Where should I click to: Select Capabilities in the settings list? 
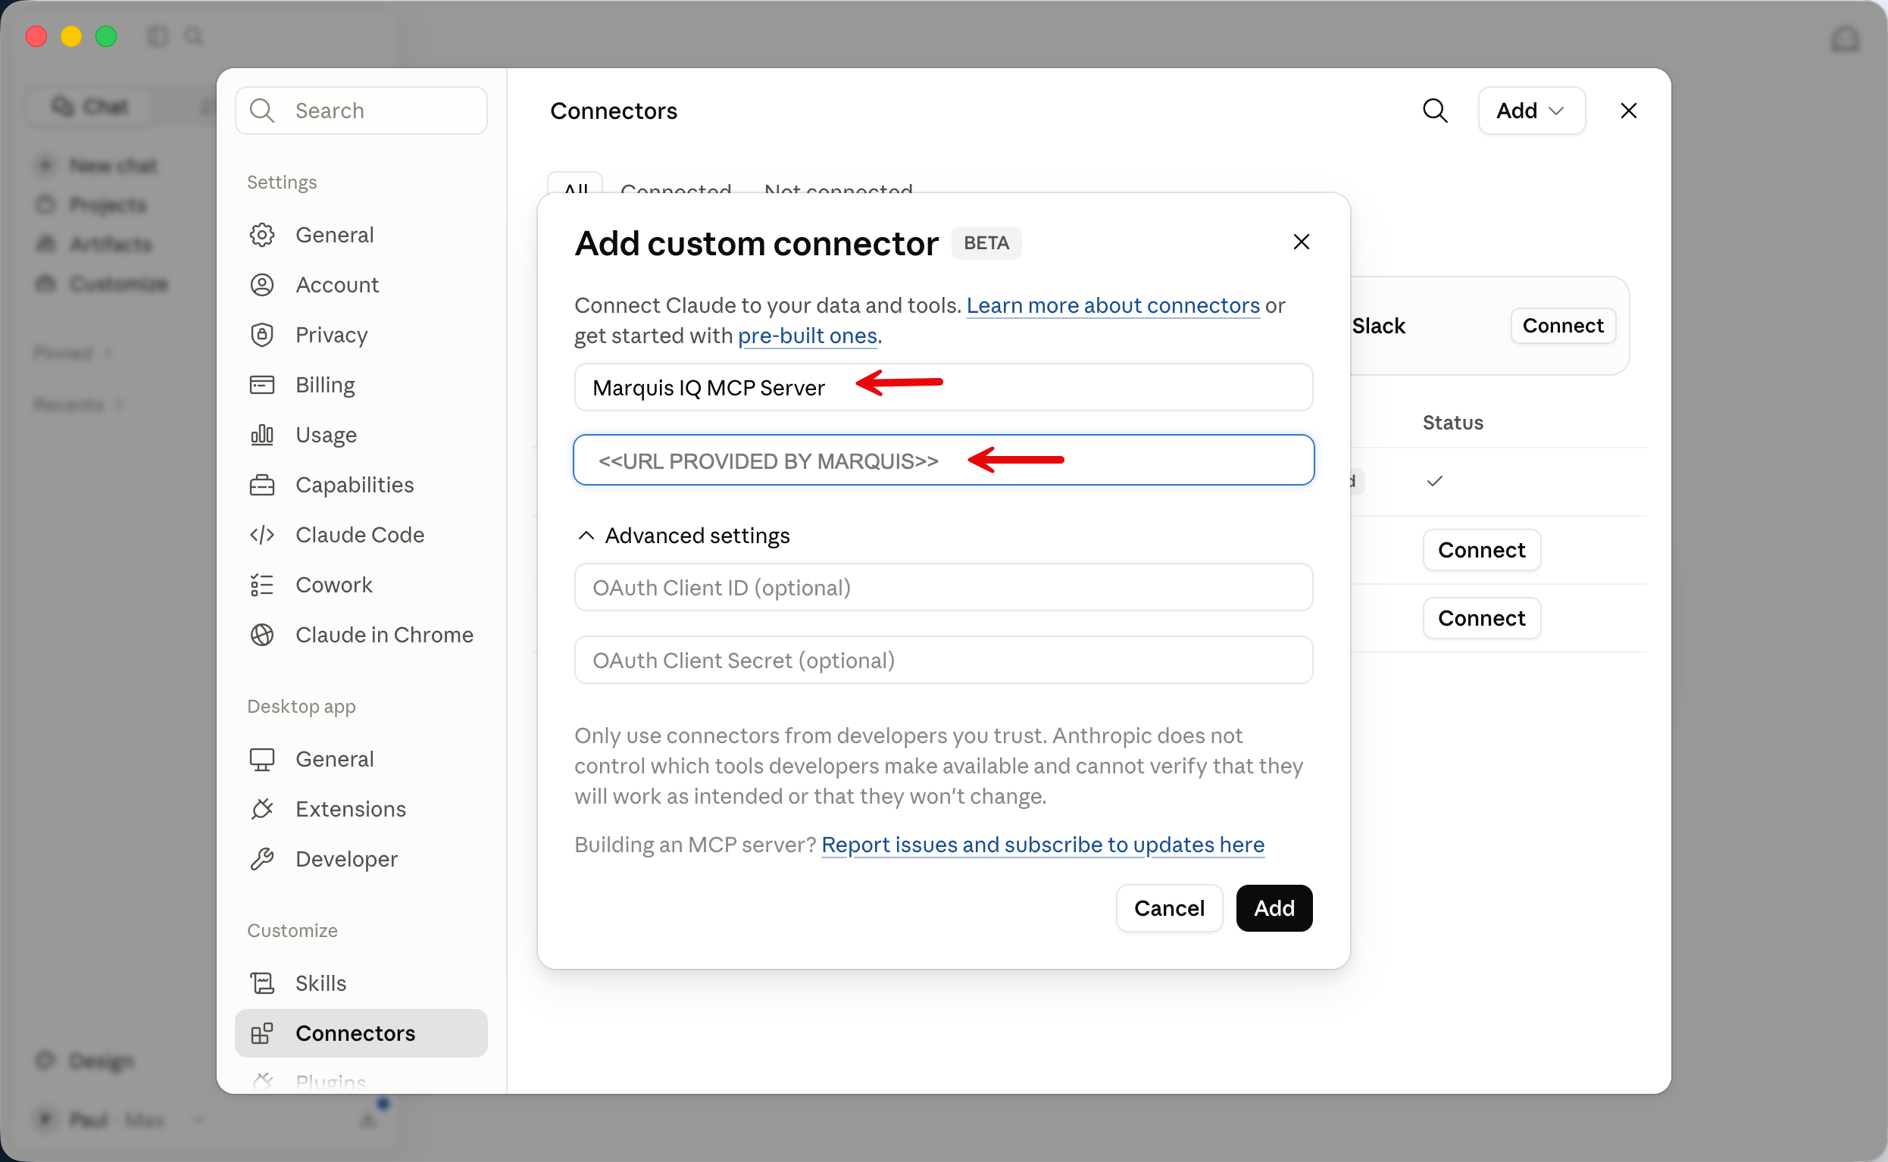(x=361, y=485)
